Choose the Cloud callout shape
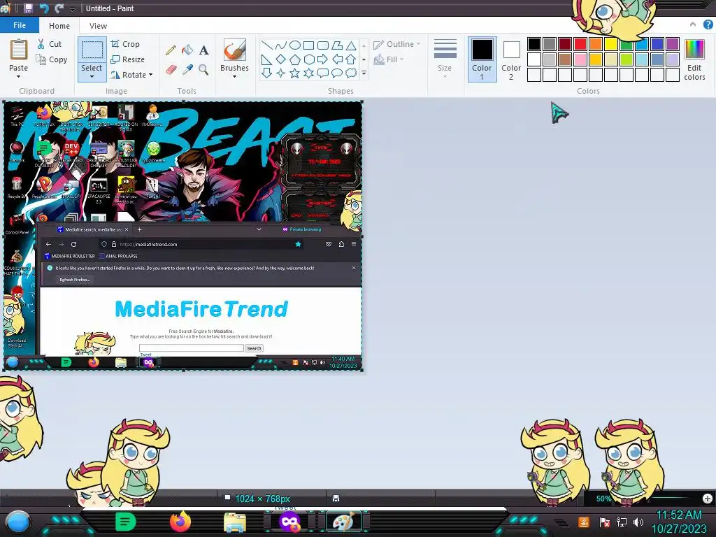 pyautogui.click(x=351, y=73)
